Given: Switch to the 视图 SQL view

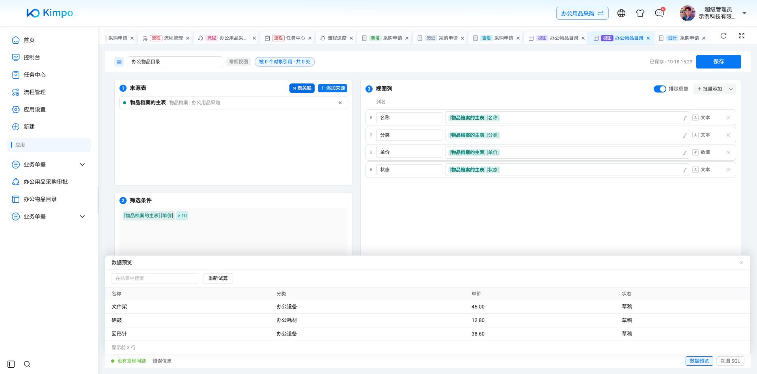Looking at the screenshot, I should [x=730, y=361].
